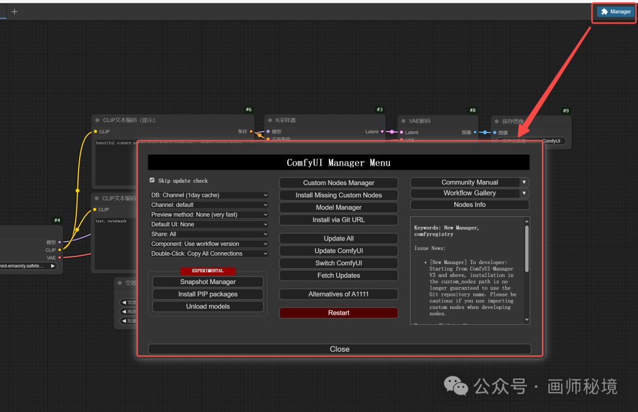This screenshot has width=638, height=412.
Task: Open Custom Nodes Manager
Action: tap(338, 183)
